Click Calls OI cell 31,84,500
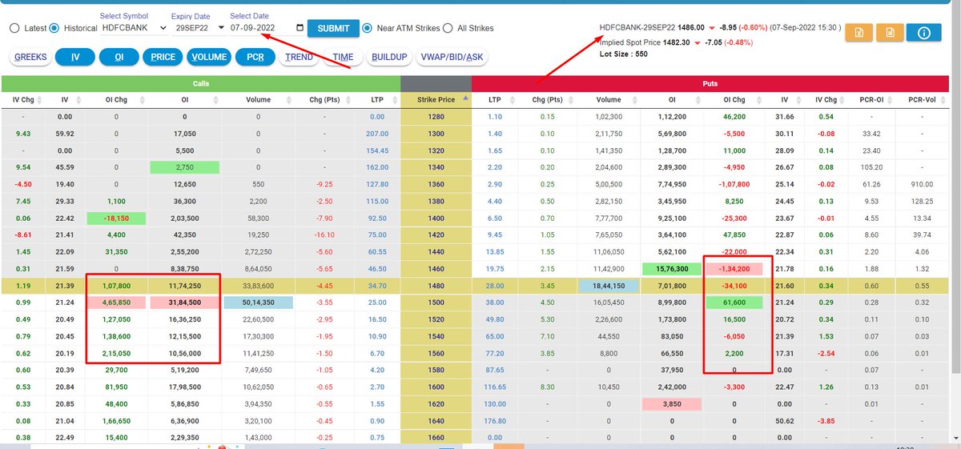Viewport: 961px width, 449px height. 184,303
